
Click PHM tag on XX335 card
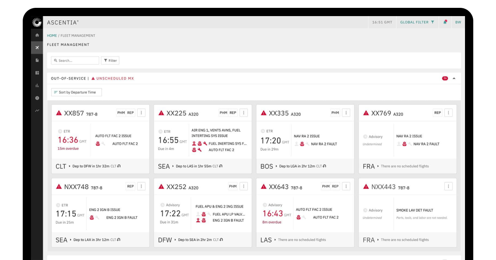[x=335, y=113]
